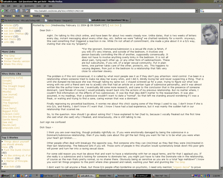Switch to Yahoo! Finance - Vanguard tab
Screen dimensions: 223x178
pos(65,21)
